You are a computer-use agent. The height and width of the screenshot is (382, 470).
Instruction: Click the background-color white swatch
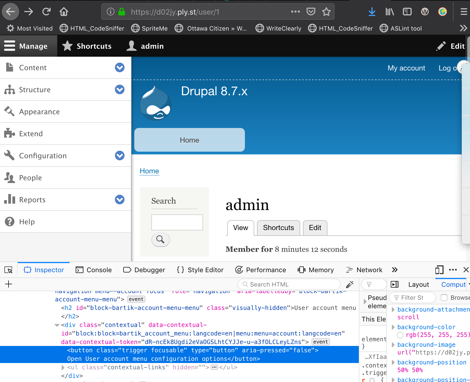400,335
